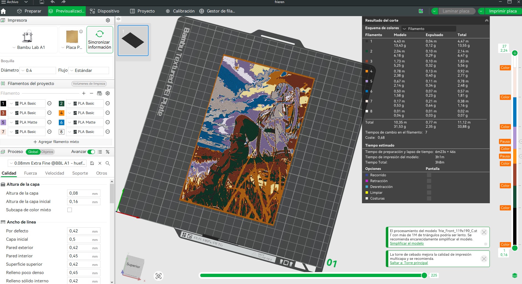Image resolution: width=522 pixels, height=284 pixels.
Task: Switch to the Preparar tab
Action: click(29, 11)
